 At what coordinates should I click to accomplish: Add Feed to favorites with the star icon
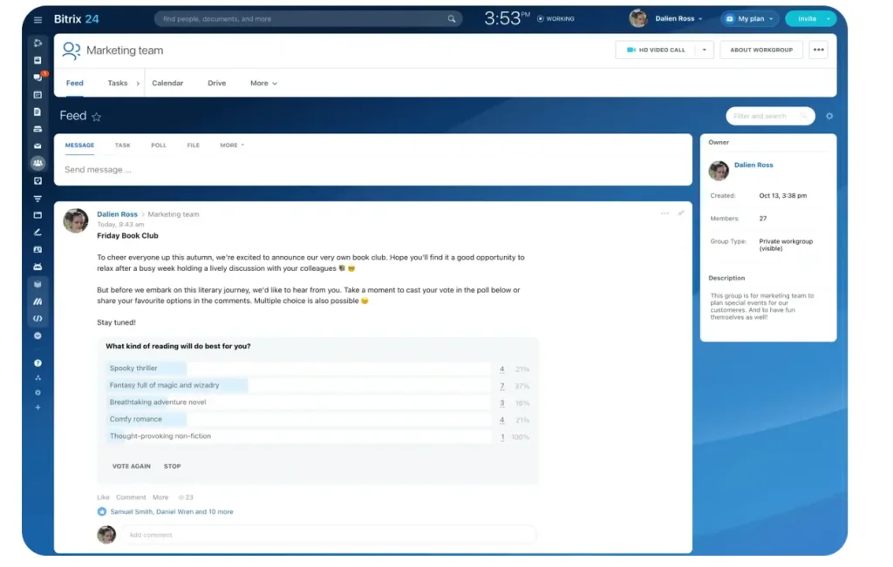coord(97,117)
